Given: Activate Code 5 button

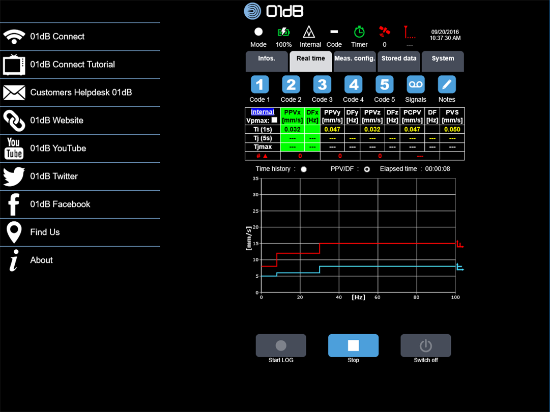Looking at the screenshot, I should [x=385, y=84].
